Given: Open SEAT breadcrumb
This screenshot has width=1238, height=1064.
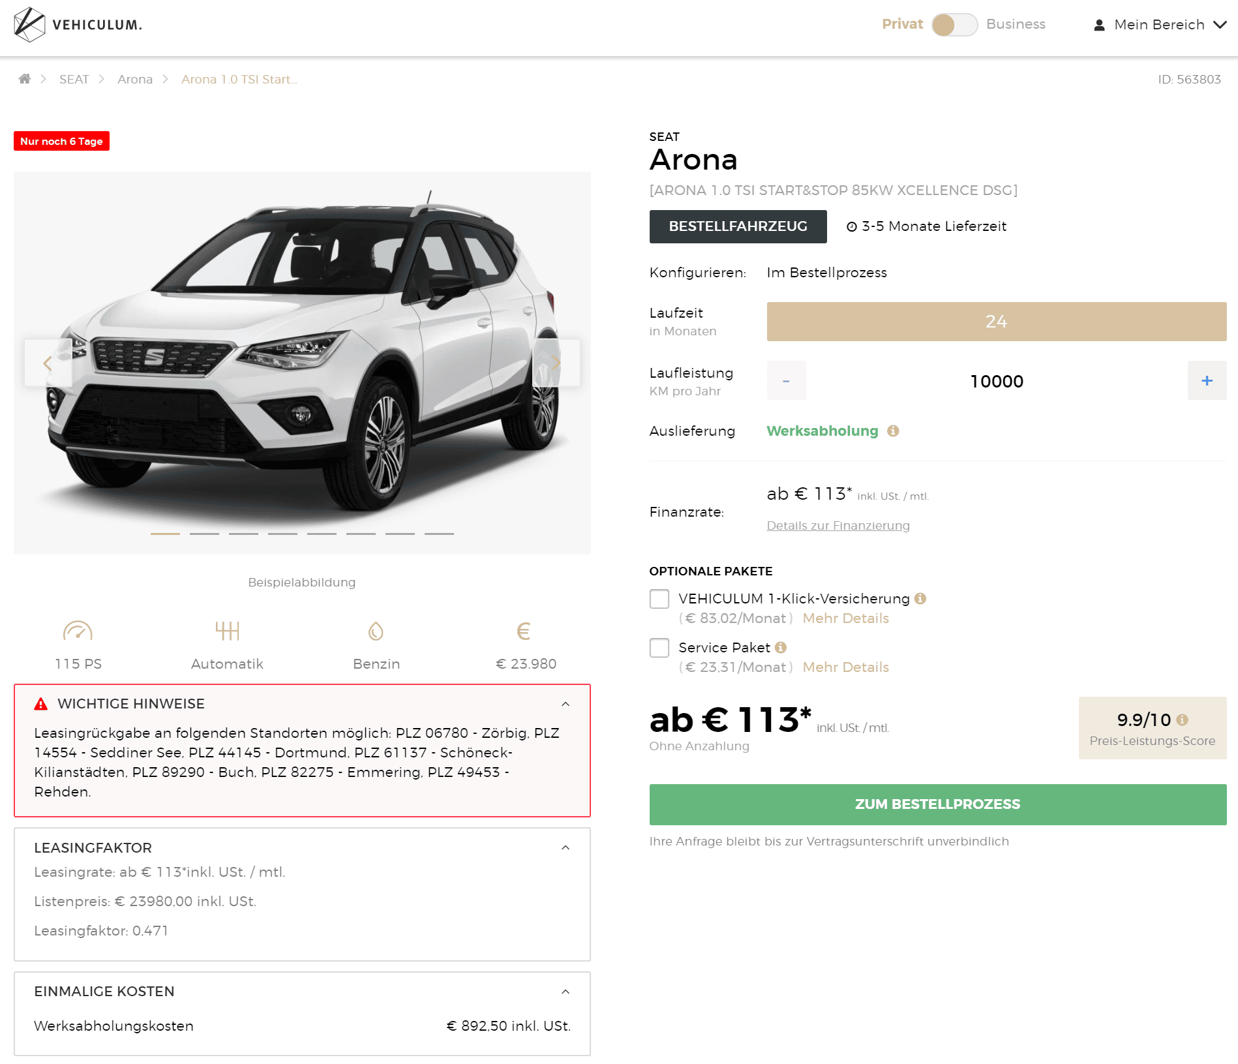Looking at the screenshot, I should click(74, 79).
